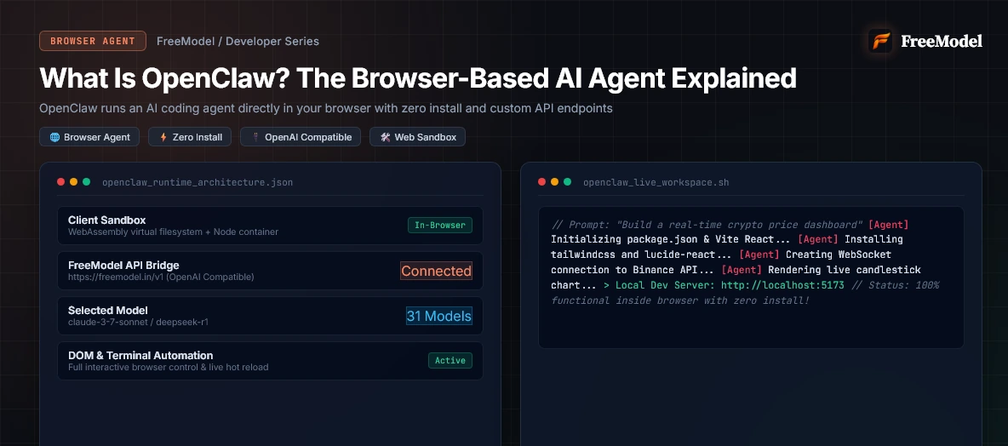Click the http://localhost:5173 server address

pyautogui.click(x=782, y=284)
